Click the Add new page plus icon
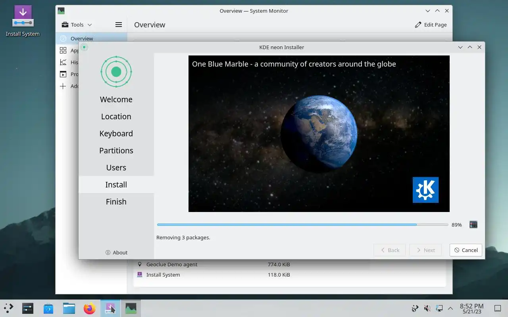Image resolution: width=508 pixels, height=317 pixels. click(63, 86)
